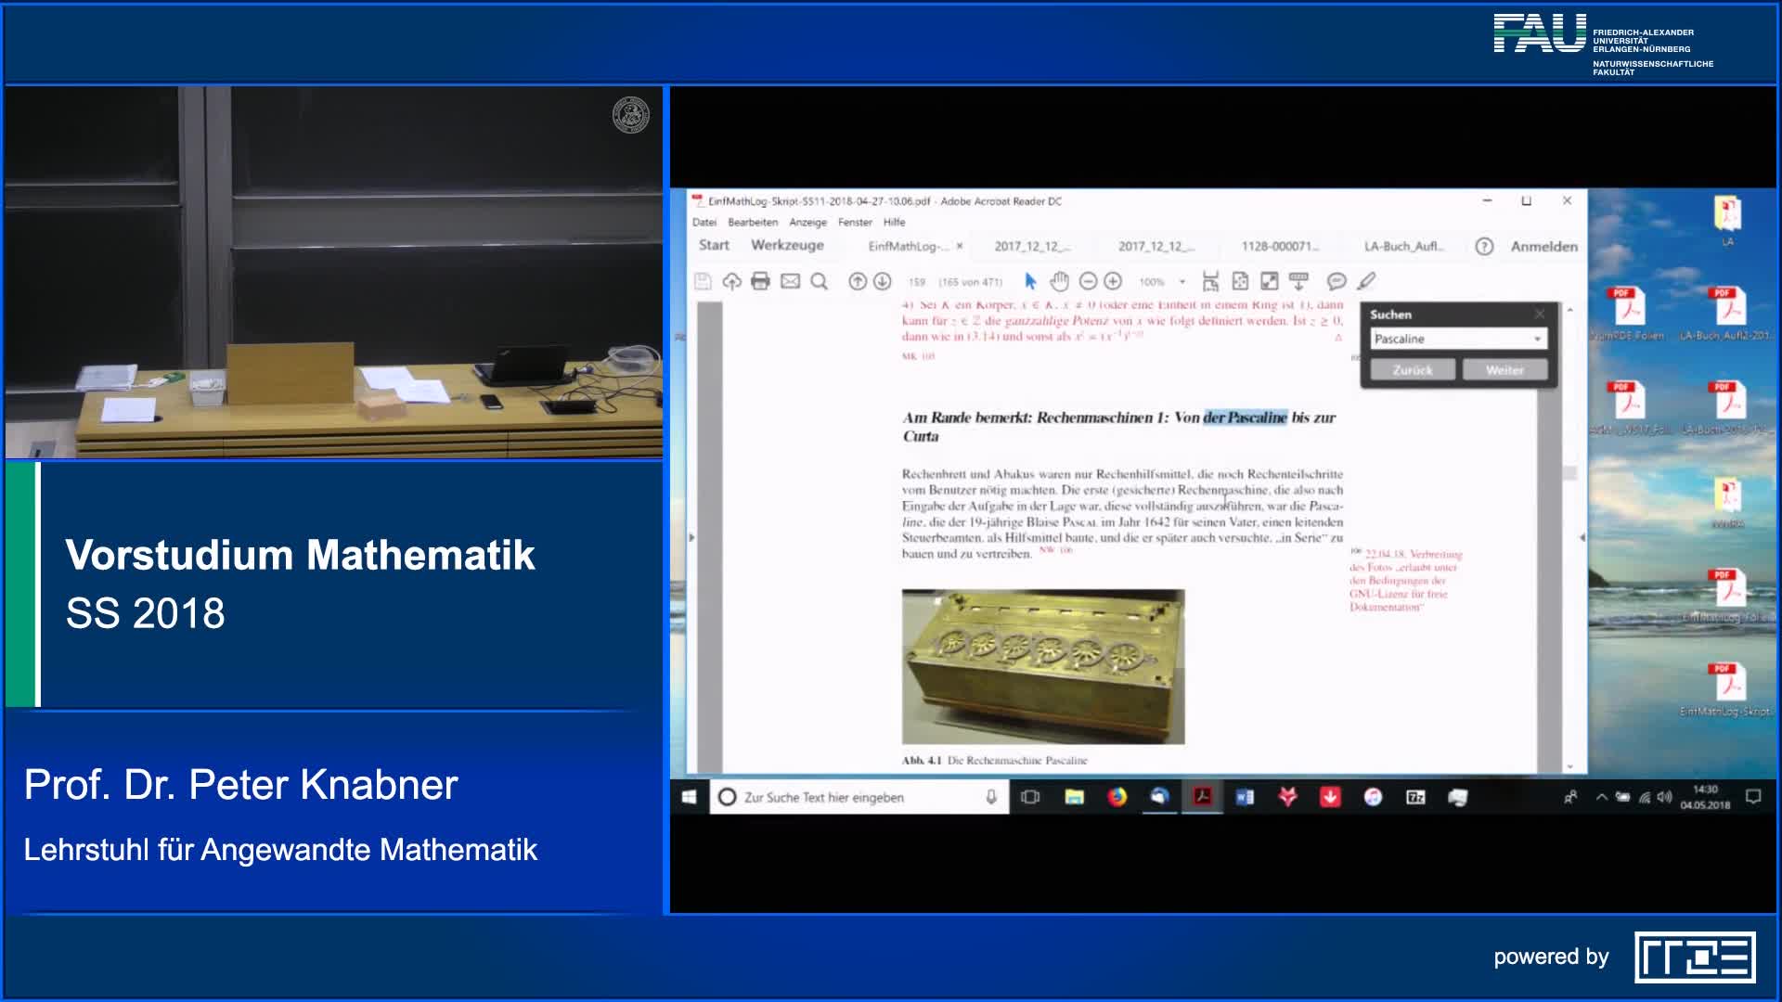The width and height of the screenshot is (1782, 1002).
Task: Toggle full screen mode icon
Action: [1269, 281]
